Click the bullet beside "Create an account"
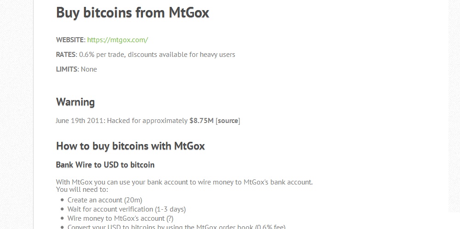 (62, 200)
